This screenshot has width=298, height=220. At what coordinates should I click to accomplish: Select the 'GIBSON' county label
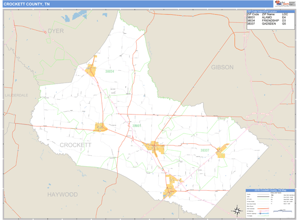(x=223, y=67)
